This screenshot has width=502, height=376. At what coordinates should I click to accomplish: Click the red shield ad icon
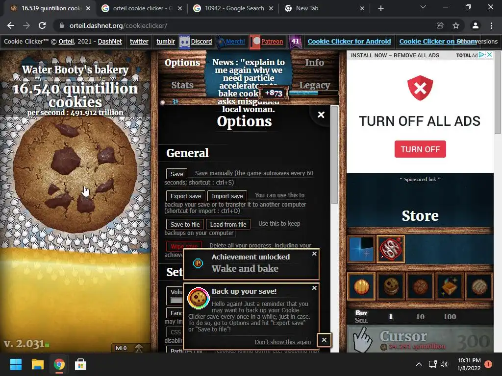tap(420, 88)
